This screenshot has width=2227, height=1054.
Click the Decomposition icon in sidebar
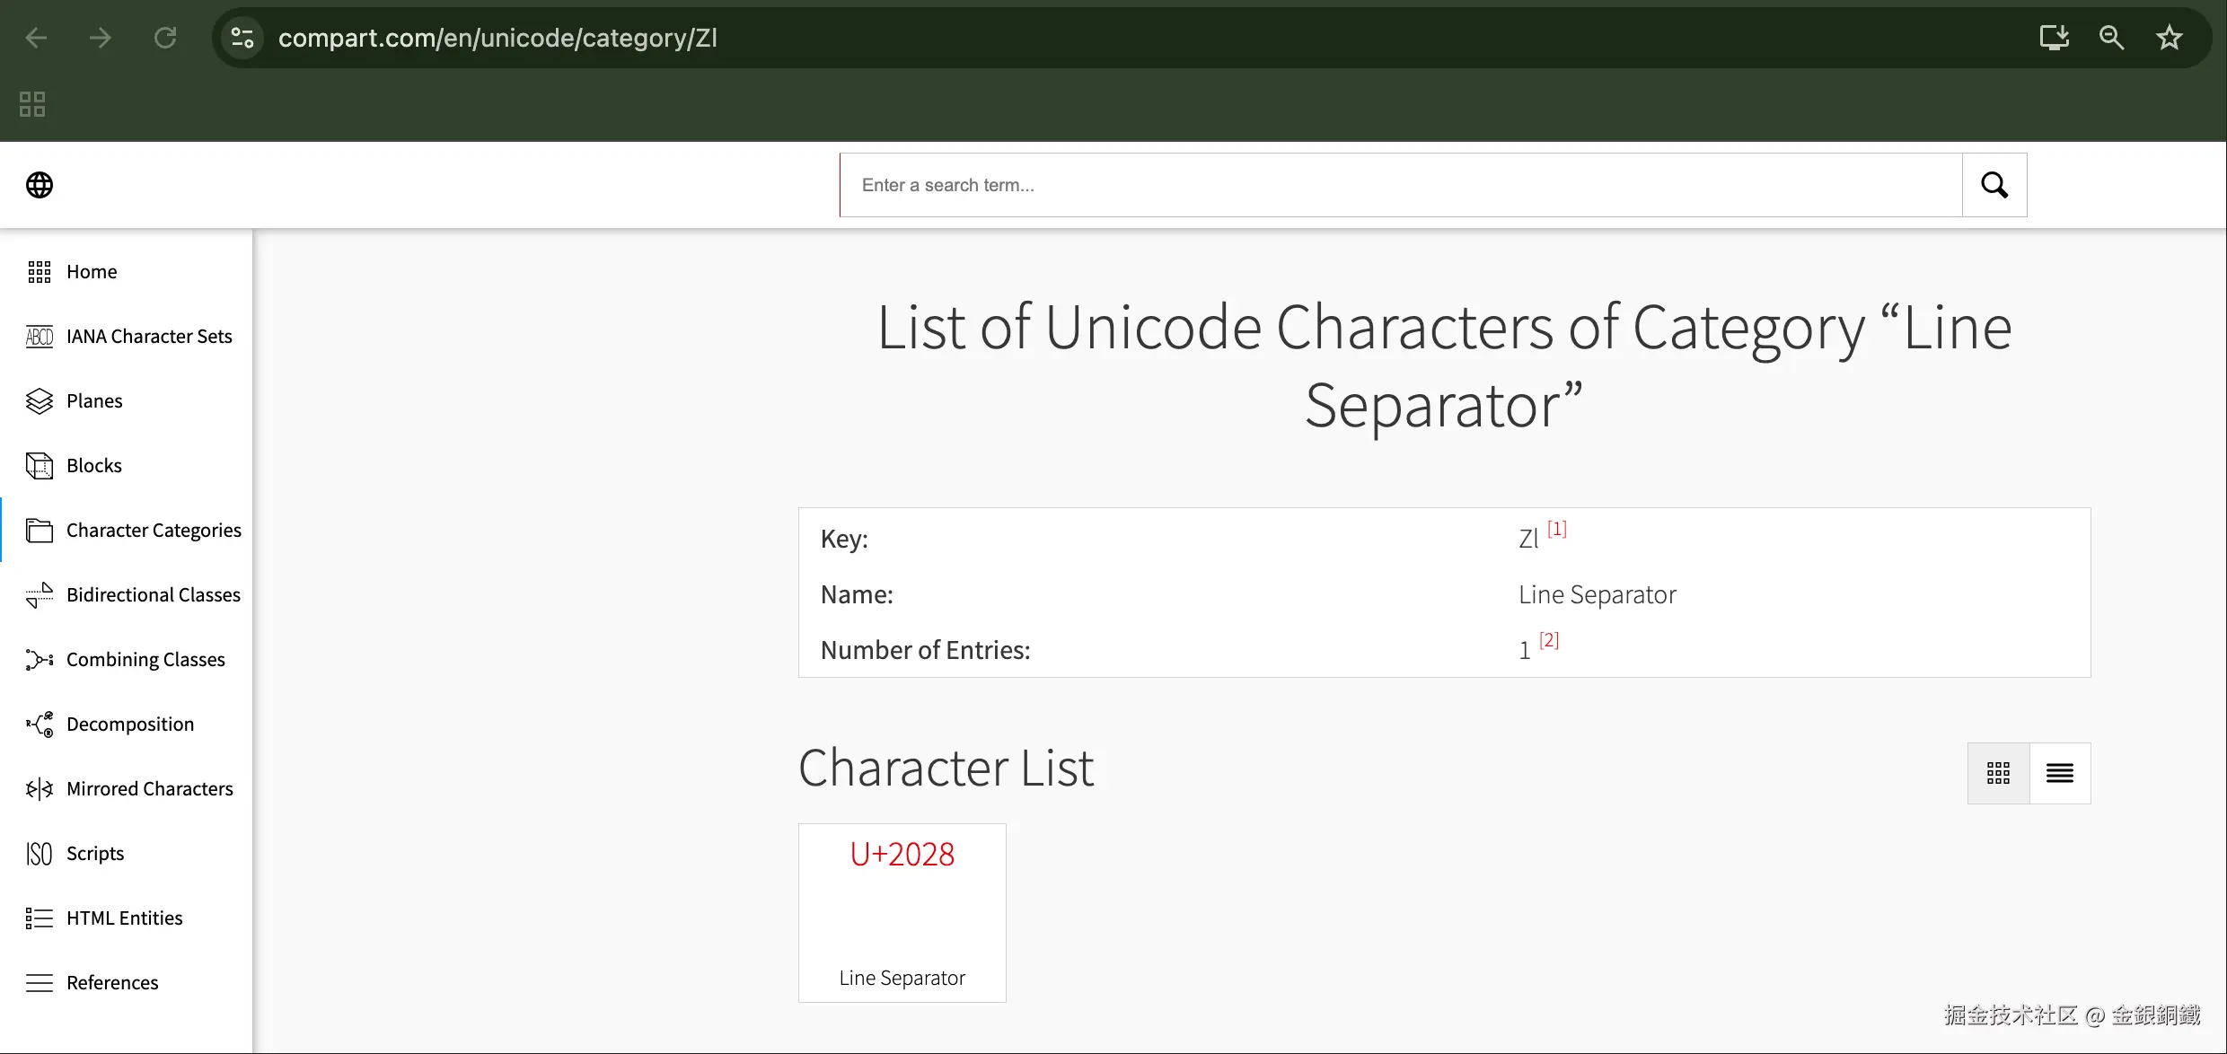pyautogui.click(x=40, y=724)
